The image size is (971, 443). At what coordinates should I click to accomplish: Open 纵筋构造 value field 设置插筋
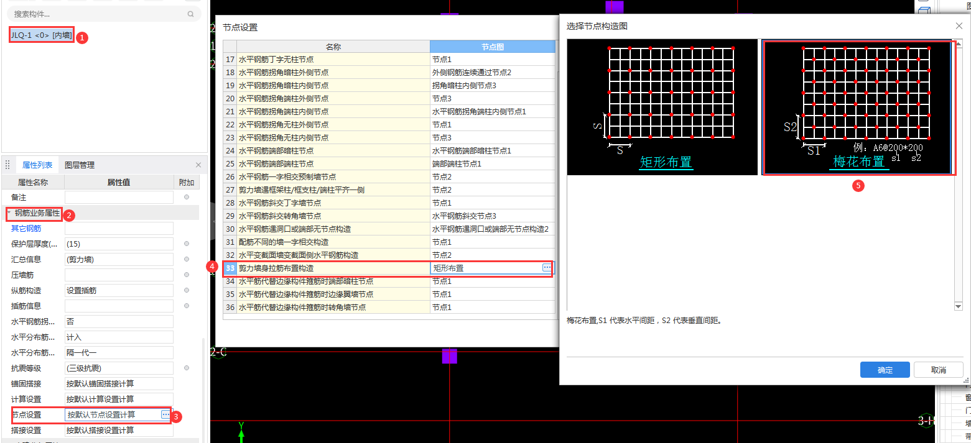click(x=119, y=290)
